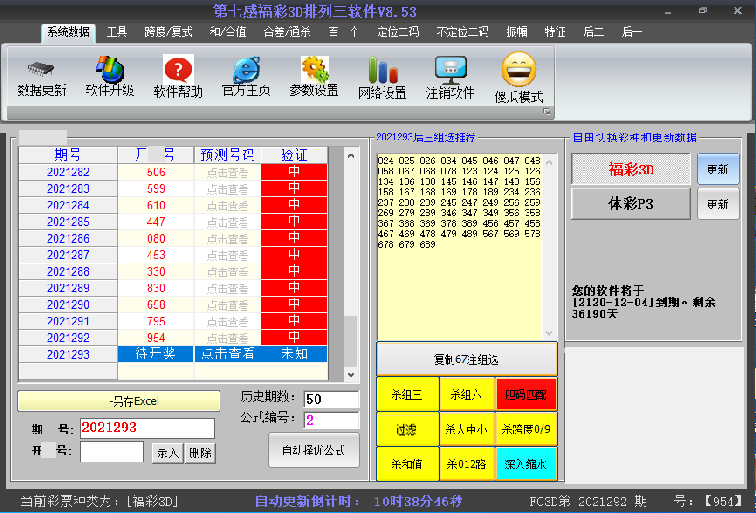Click the 杀组六 button
This screenshot has height=513, width=756.
467,394
